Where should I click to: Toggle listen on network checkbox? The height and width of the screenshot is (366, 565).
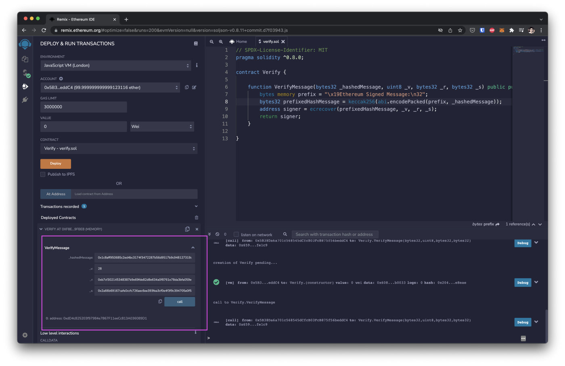pos(236,234)
